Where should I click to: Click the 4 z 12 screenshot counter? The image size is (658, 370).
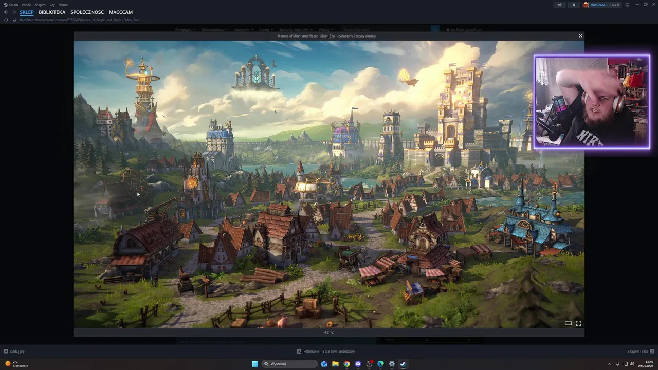click(x=329, y=332)
